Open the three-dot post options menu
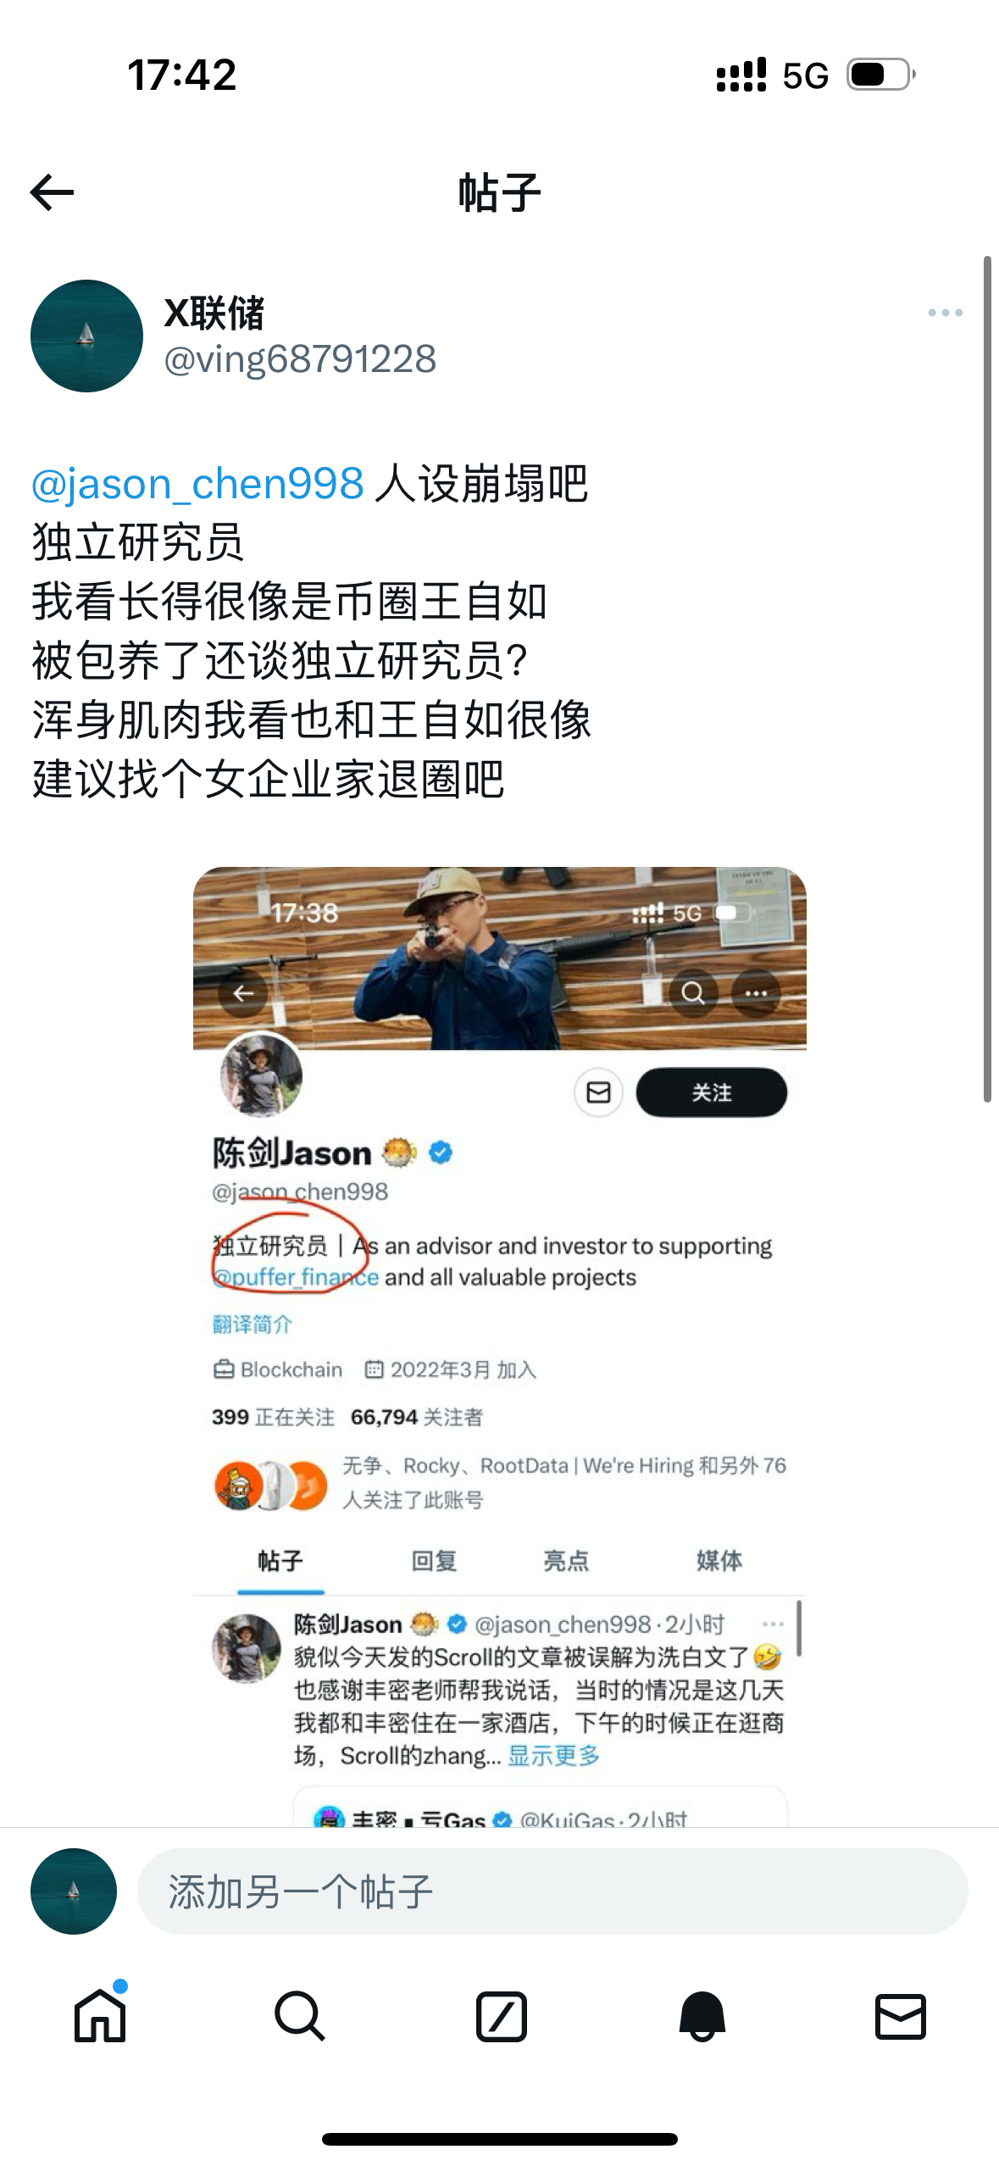 coord(945,313)
